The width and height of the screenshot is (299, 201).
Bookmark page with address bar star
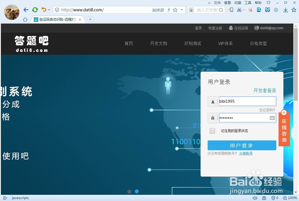(x=175, y=10)
